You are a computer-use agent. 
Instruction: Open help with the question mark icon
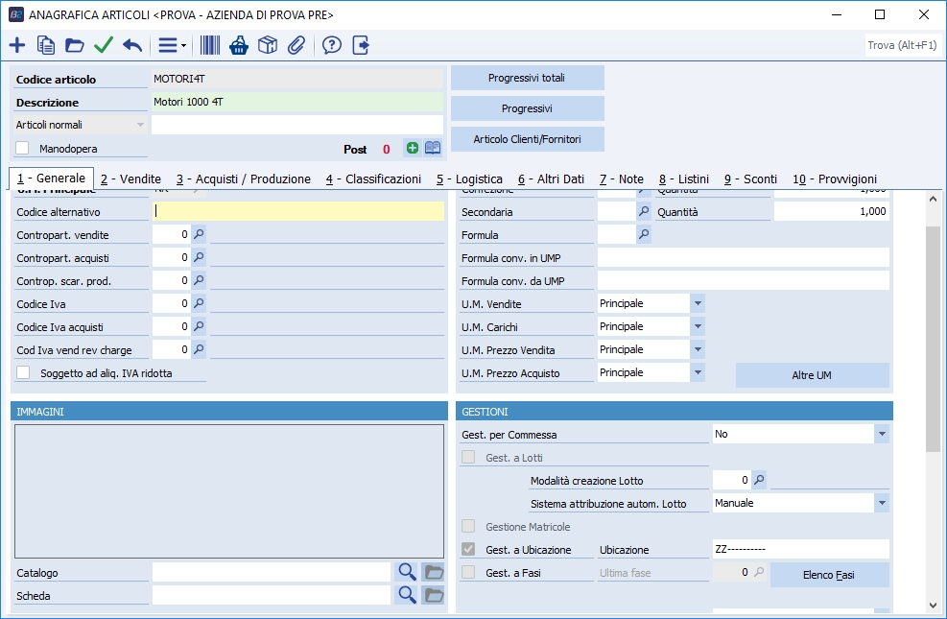332,45
